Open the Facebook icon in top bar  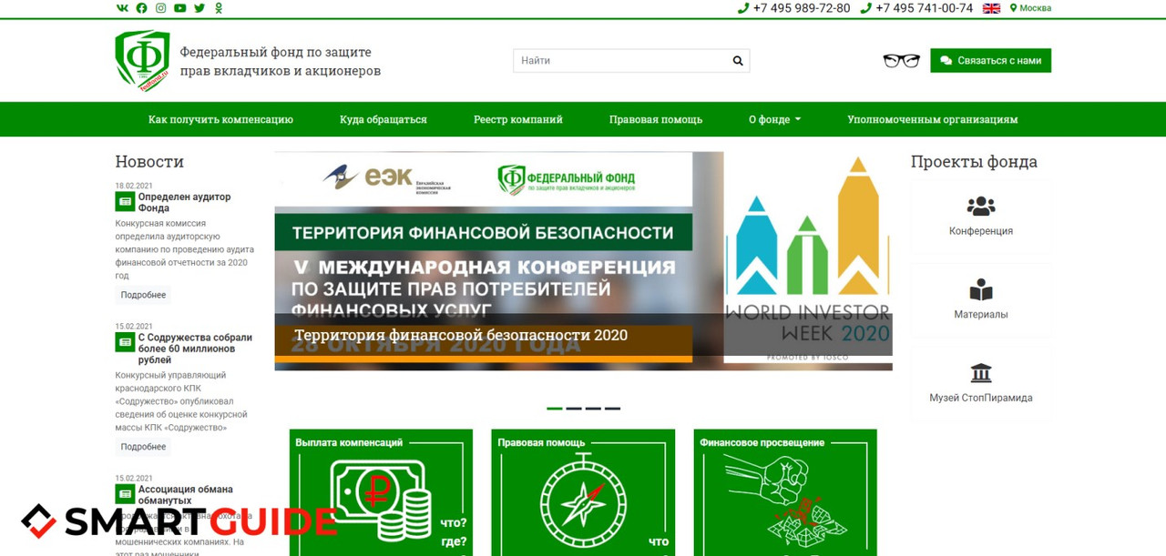(141, 8)
